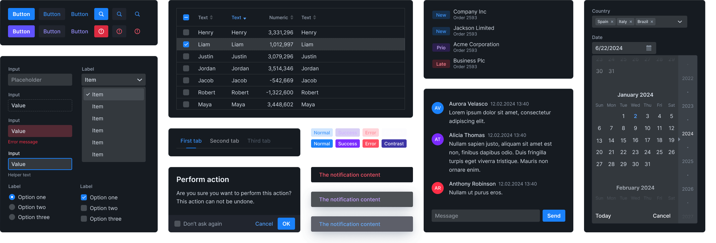Toggle sorting on the blue Text column header
Screen dimensions: 716x243
coord(239,18)
